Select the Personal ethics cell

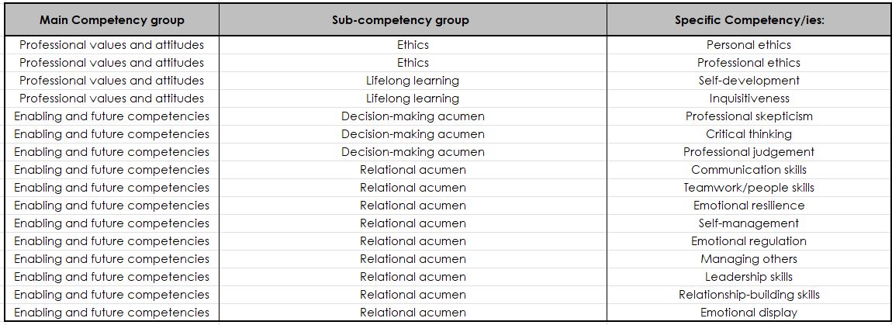coord(749,45)
